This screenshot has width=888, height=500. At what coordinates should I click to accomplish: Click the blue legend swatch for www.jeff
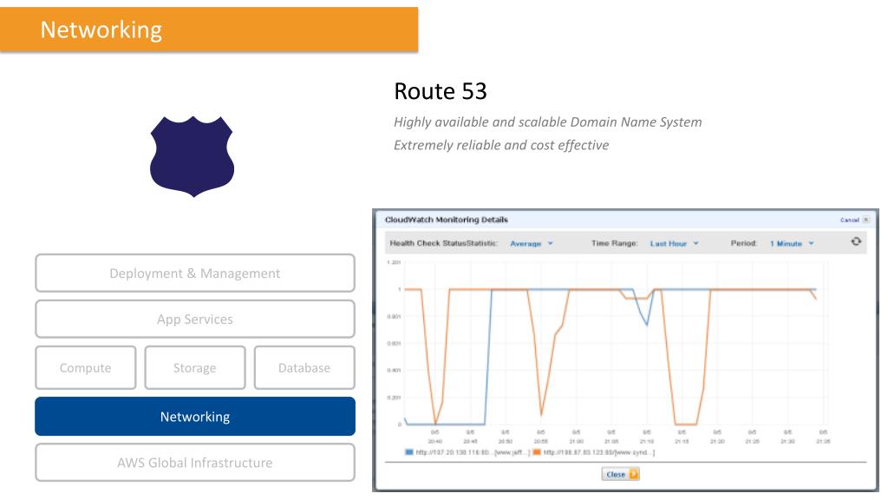(409, 452)
